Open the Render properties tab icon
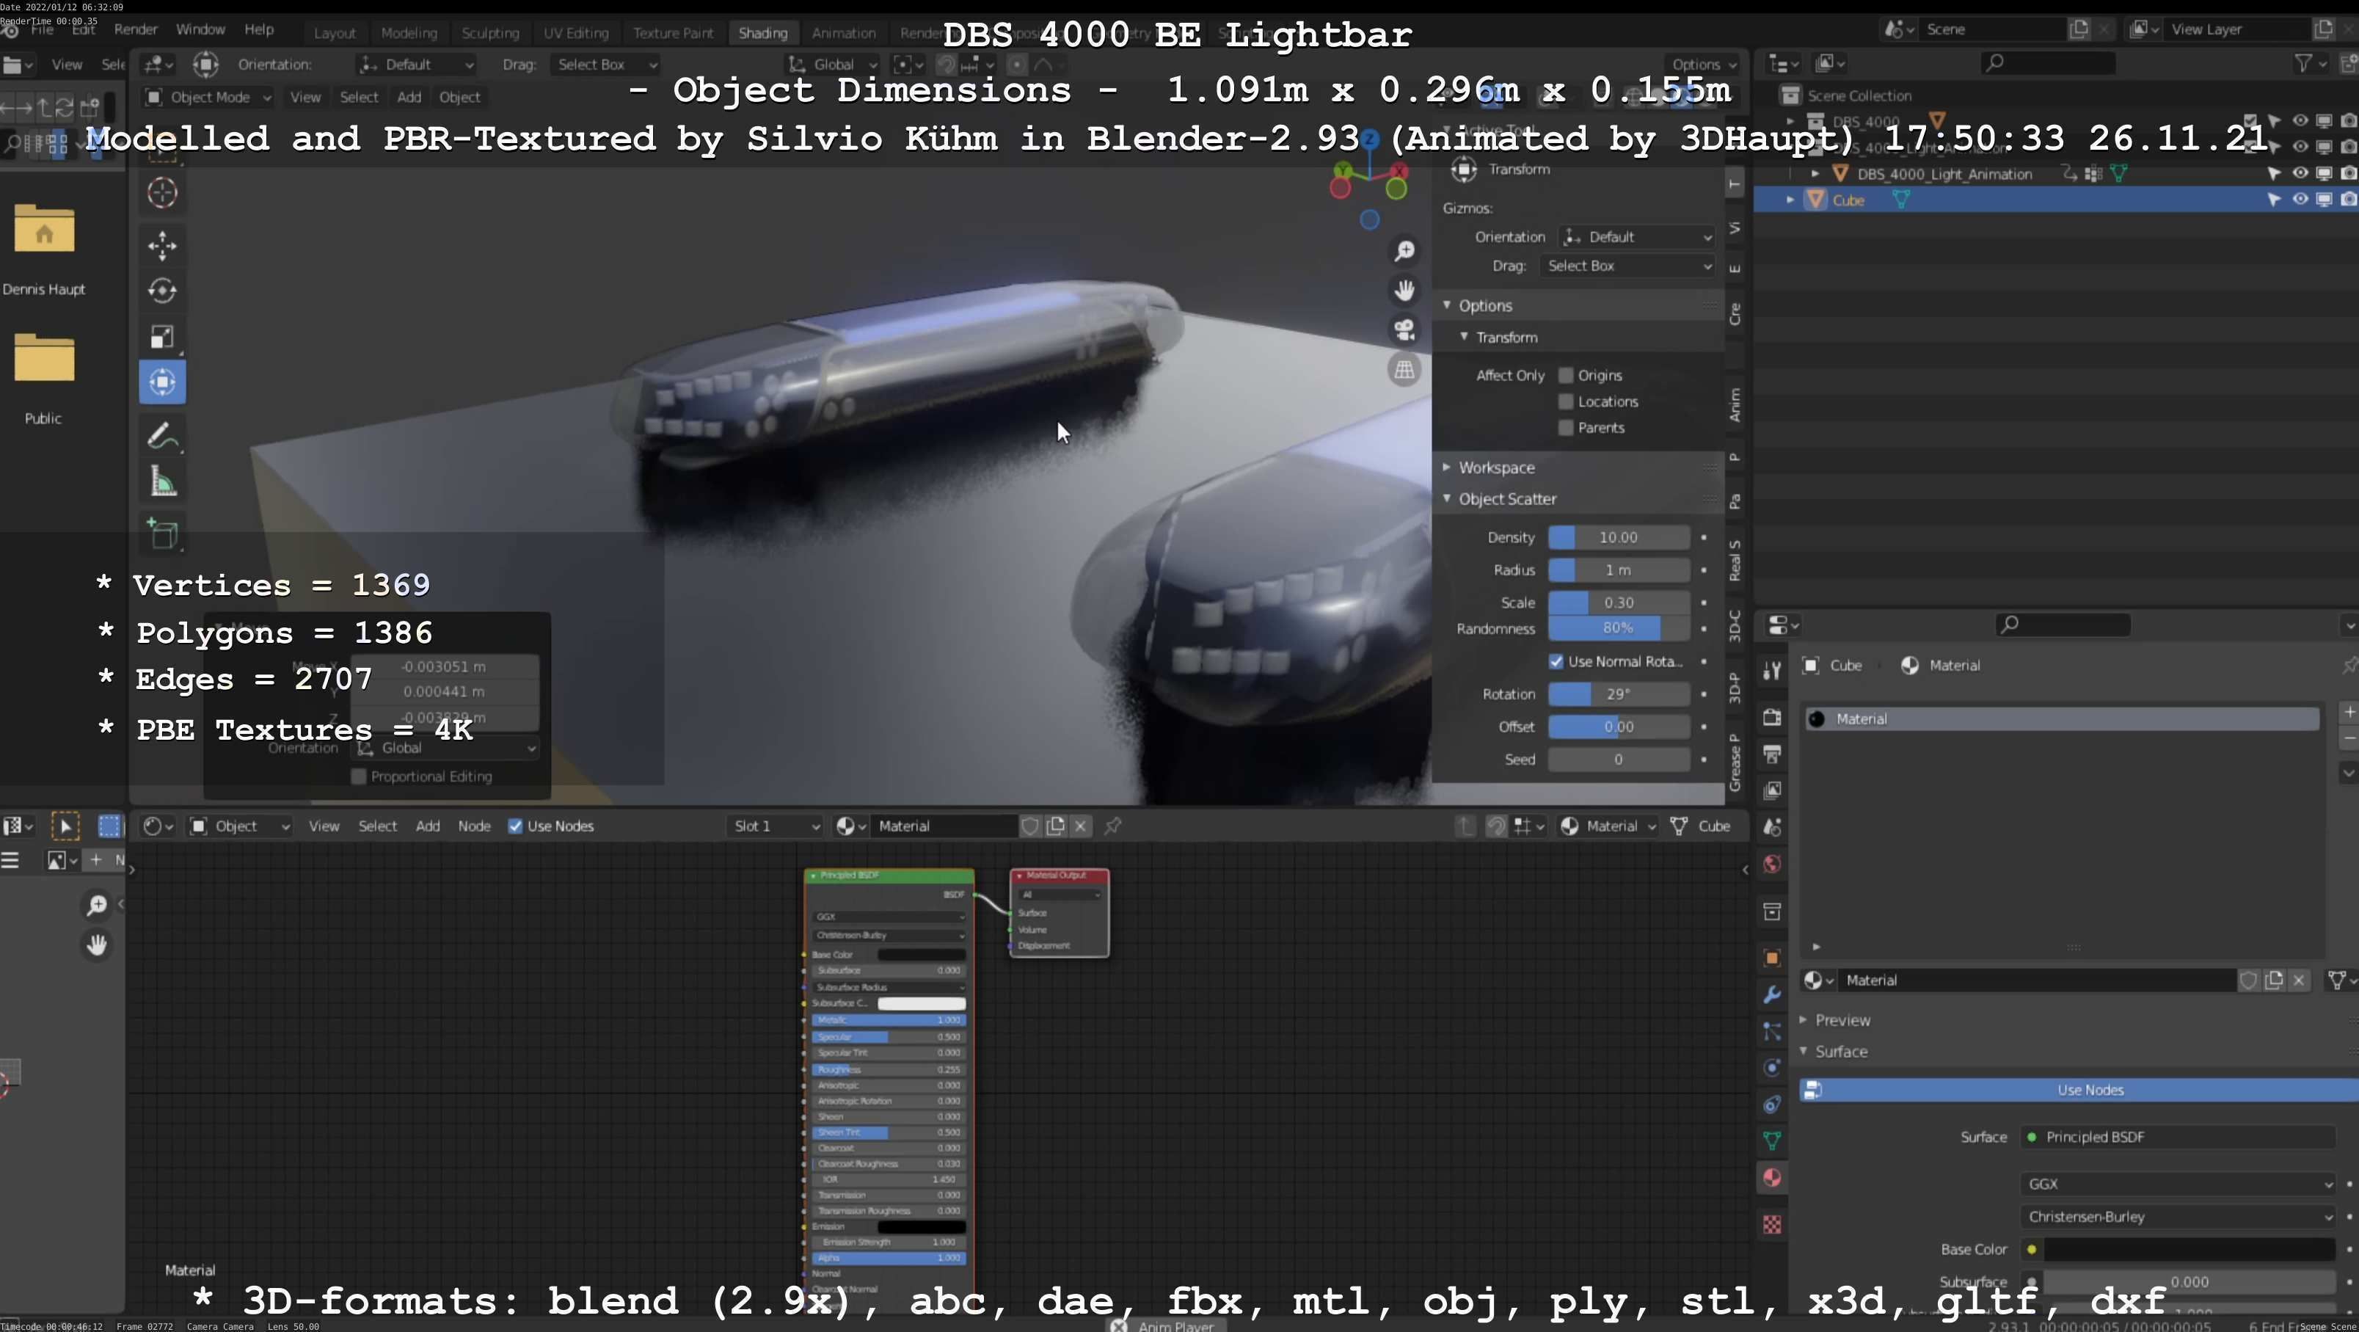 1772,716
